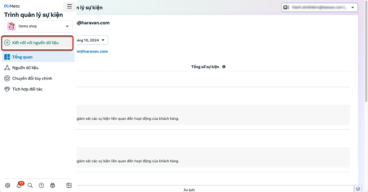The image size is (368, 192).
Task: Click the blue haravan.com email link
Action: pyautogui.click(x=92, y=51)
